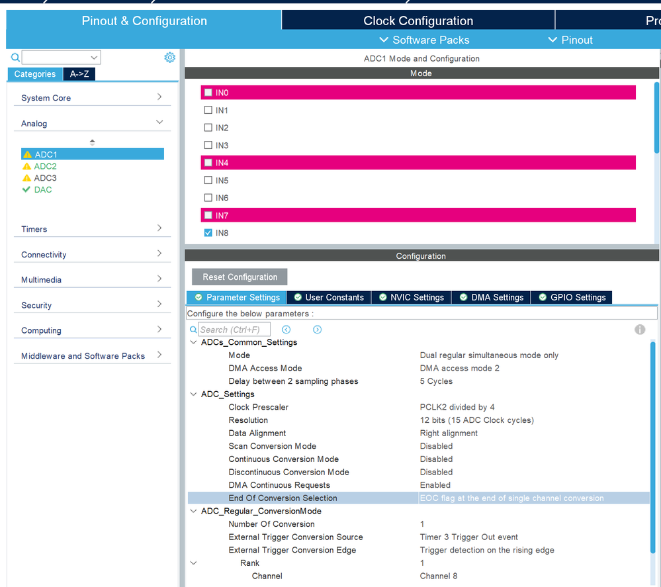
Task: Collapse the ADC_Regular_ConversionMode group
Action: (193, 511)
